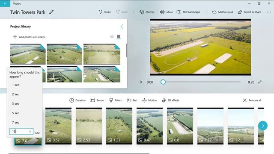Open the Duration tool
Screen dimensions: 274x154
coord(77,100)
